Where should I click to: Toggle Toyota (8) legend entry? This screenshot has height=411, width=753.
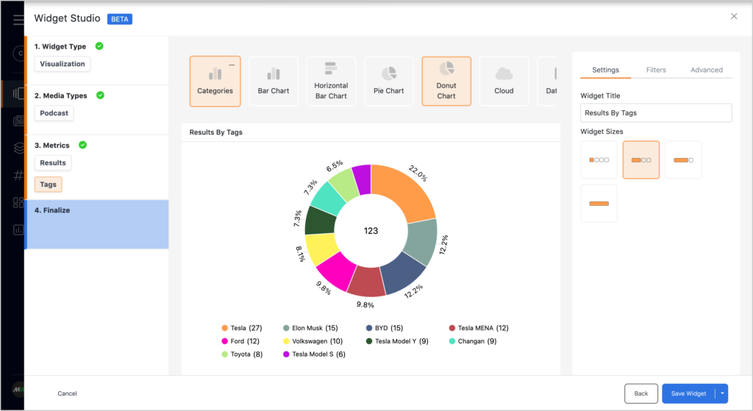[242, 354]
